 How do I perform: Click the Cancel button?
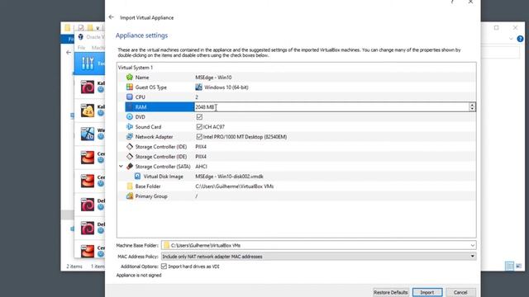pos(460,292)
